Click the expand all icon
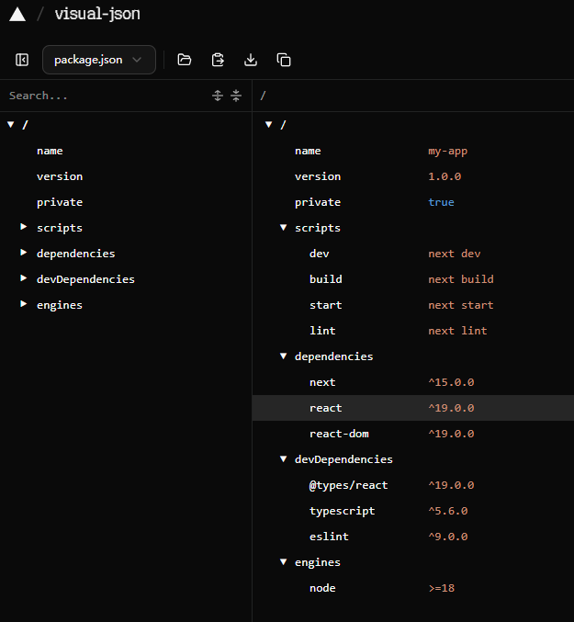 click(218, 96)
